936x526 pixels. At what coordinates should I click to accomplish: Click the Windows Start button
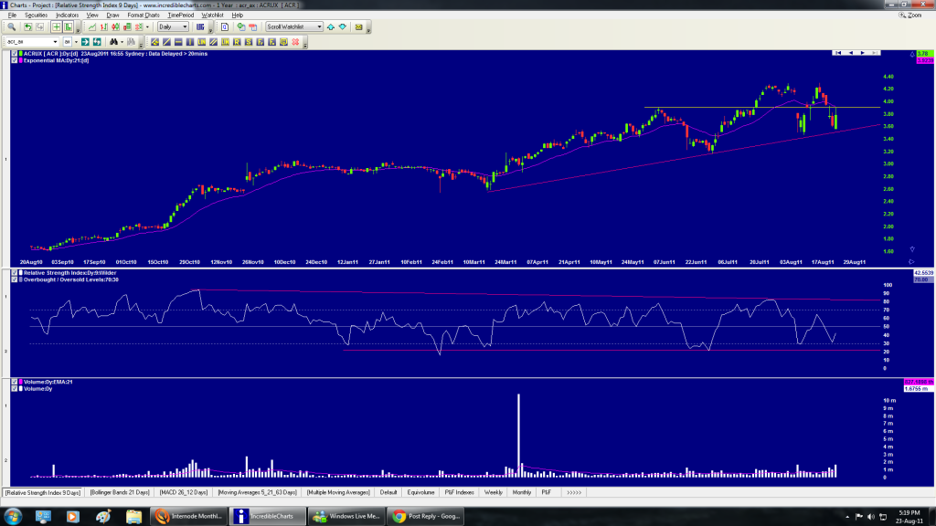click(13, 516)
